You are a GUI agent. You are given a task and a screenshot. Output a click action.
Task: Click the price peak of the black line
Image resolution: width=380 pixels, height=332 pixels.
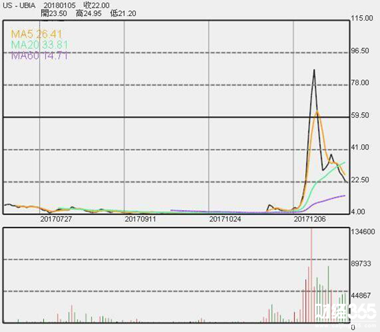click(x=314, y=70)
